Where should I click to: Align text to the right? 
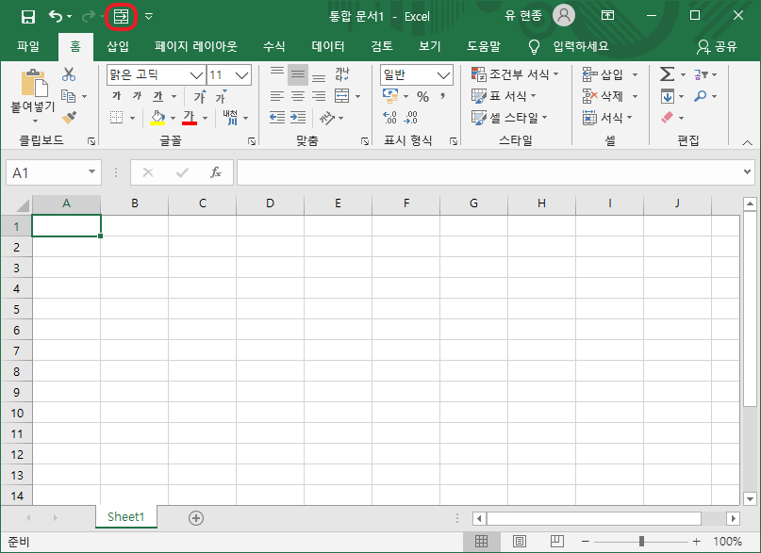[x=319, y=96]
